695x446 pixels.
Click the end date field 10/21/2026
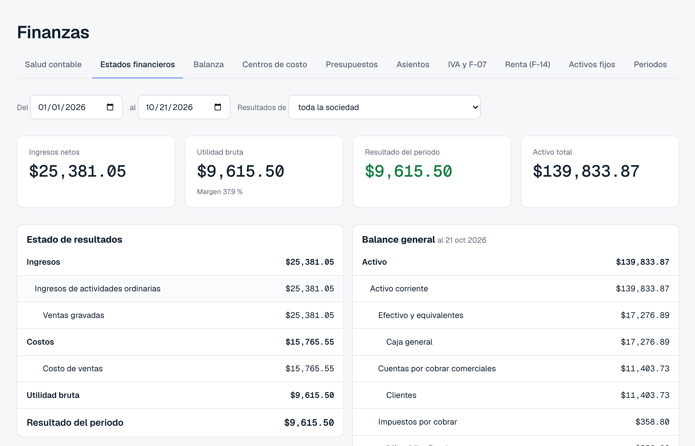184,107
